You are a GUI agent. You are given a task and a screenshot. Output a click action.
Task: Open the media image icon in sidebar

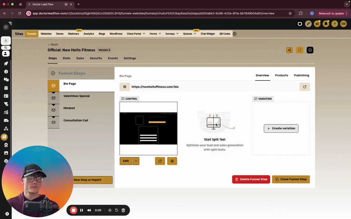pyautogui.click(x=6, y=153)
